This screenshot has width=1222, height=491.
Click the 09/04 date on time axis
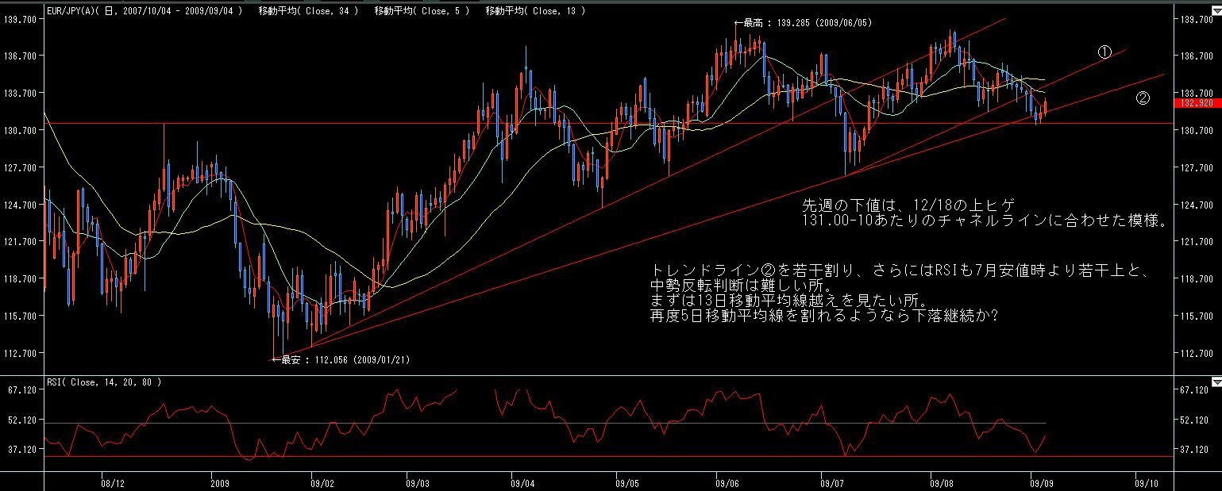(x=522, y=481)
